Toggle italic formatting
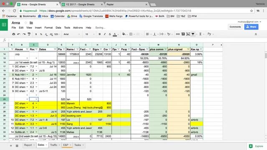The image size is (267, 150). pyautogui.click(x=105, y=34)
